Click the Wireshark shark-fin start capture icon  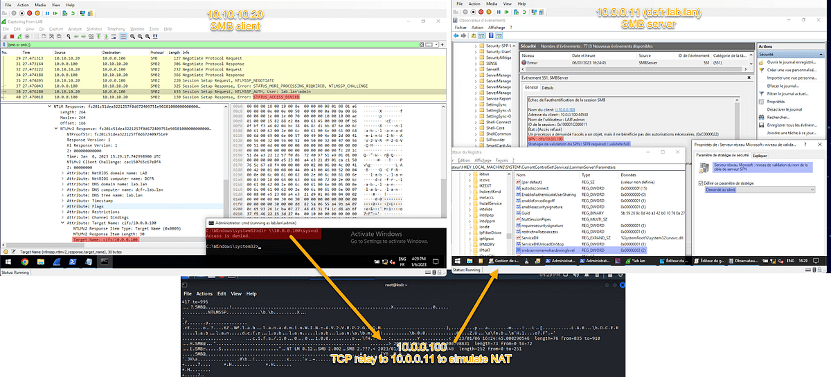pyautogui.click(x=5, y=38)
